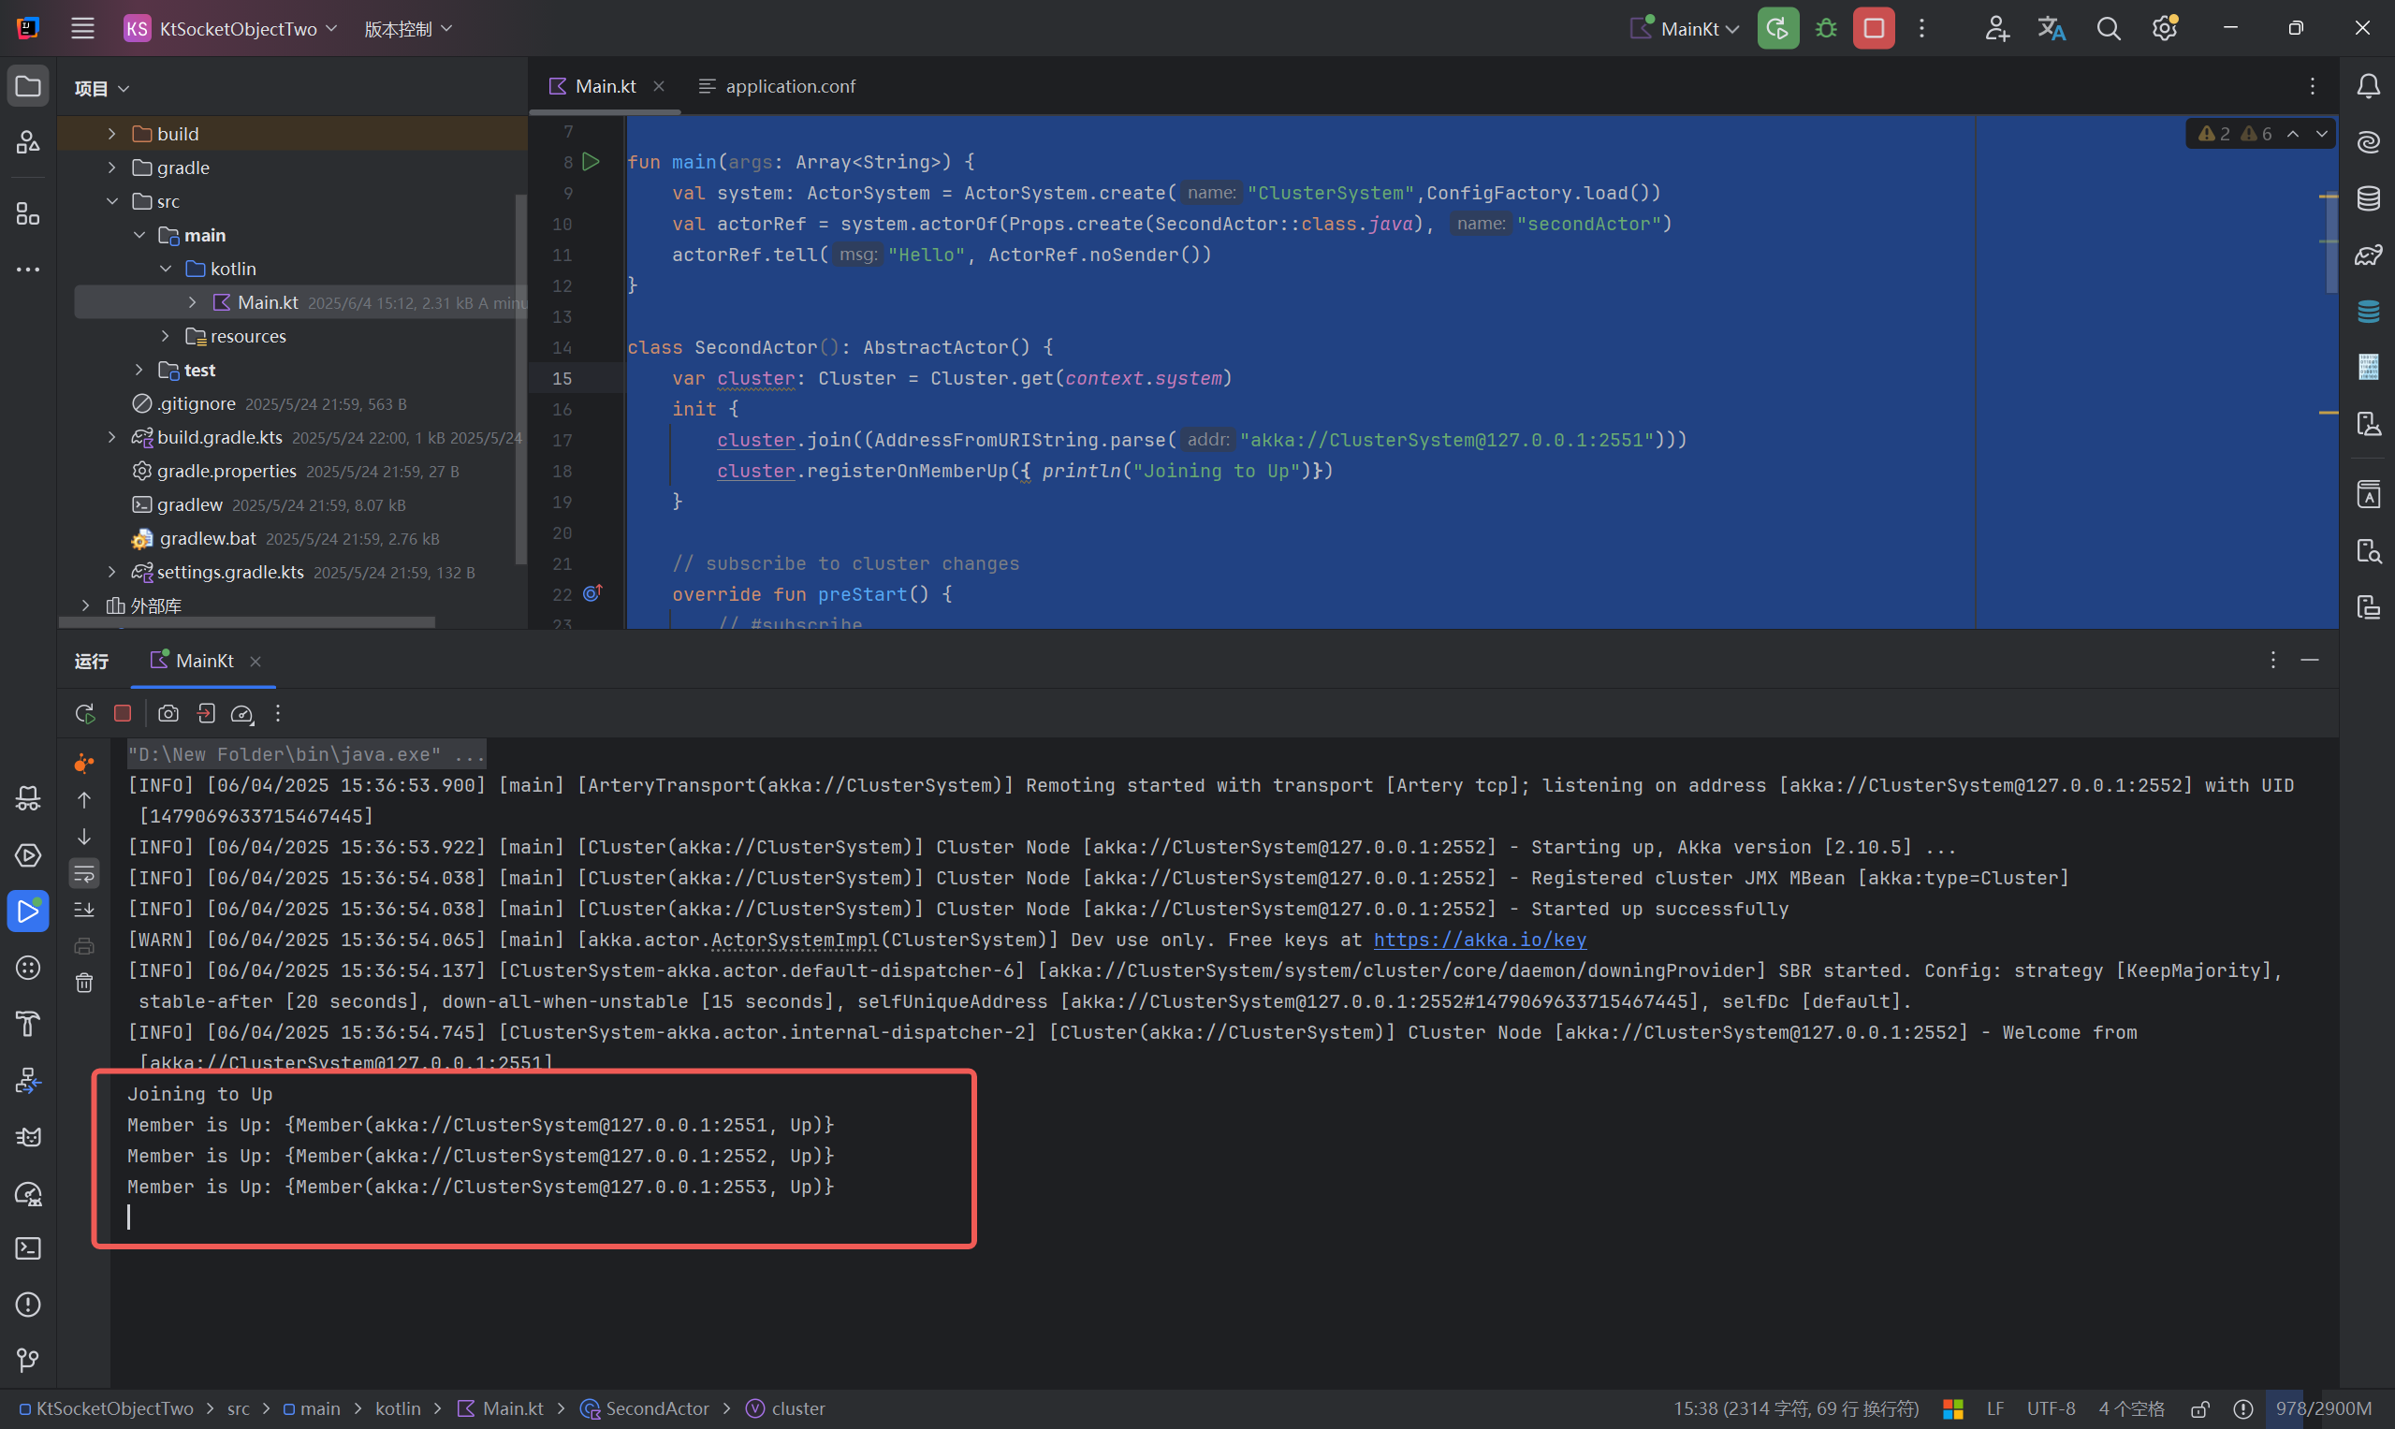Open the AI Assistant spiral tool window
Image resolution: width=2395 pixels, height=1429 pixels.
(x=2368, y=142)
